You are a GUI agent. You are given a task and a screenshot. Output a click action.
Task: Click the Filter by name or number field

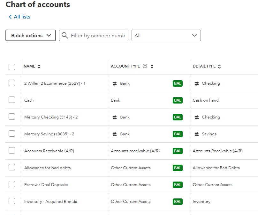click(x=97, y=35)
